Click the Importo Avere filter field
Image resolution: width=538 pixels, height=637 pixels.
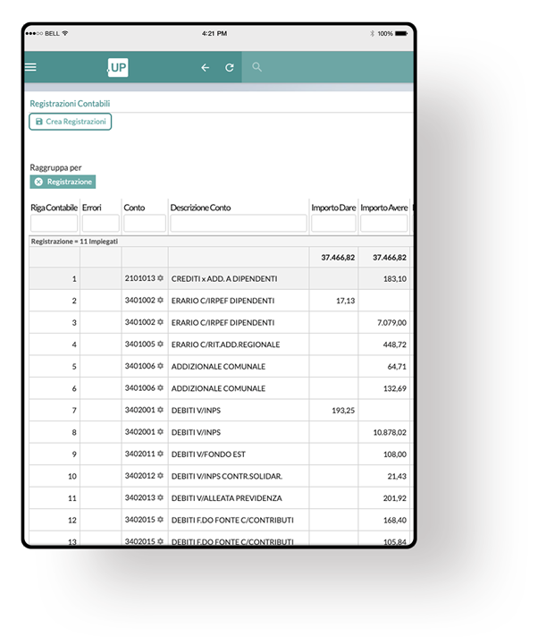383,224
